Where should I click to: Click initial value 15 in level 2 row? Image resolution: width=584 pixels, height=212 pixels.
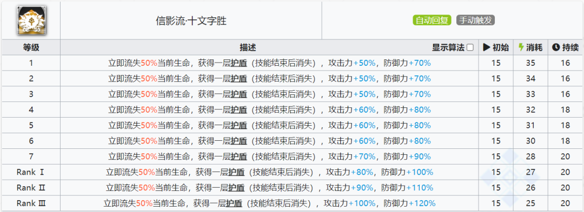point(496,79)
